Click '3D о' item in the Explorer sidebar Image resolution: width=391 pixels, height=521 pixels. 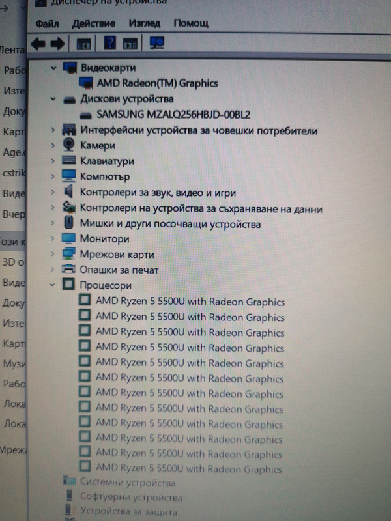[14, 262]
